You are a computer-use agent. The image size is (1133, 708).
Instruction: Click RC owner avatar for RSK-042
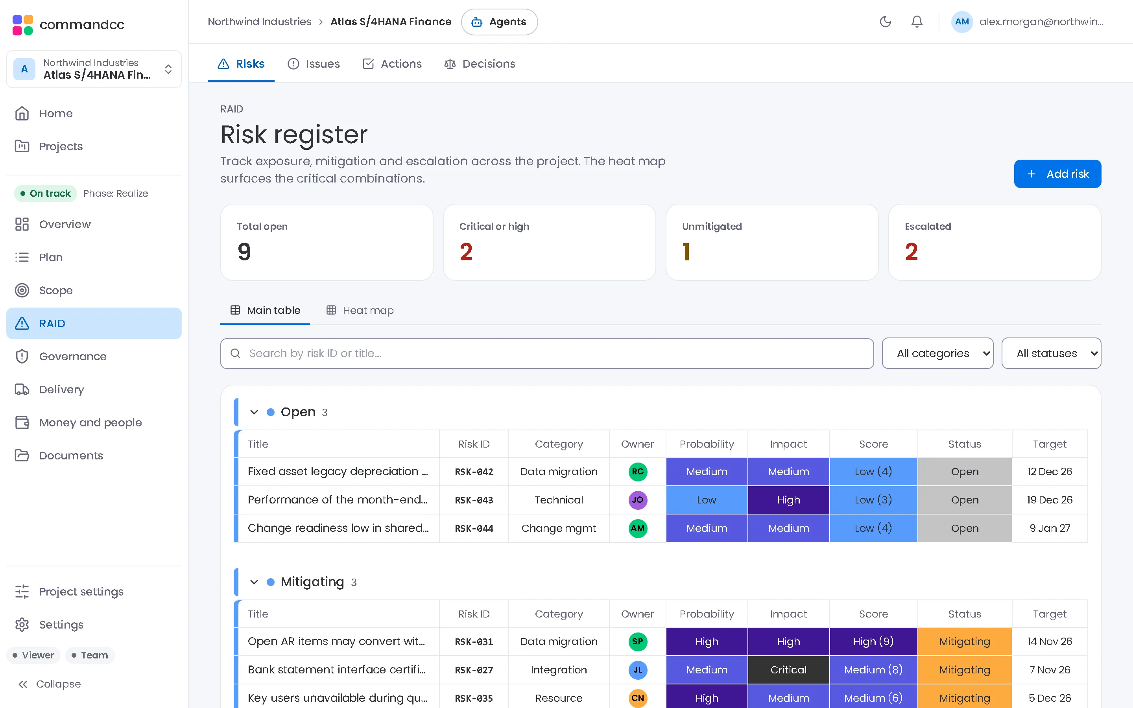point(637,472)
